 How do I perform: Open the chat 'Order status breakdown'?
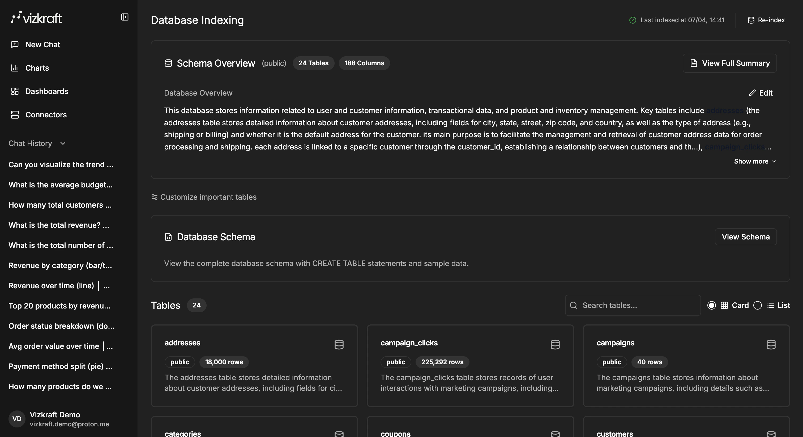point(61,326)
